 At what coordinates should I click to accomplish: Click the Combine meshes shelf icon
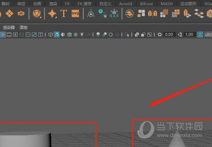[x=130, y=13]
